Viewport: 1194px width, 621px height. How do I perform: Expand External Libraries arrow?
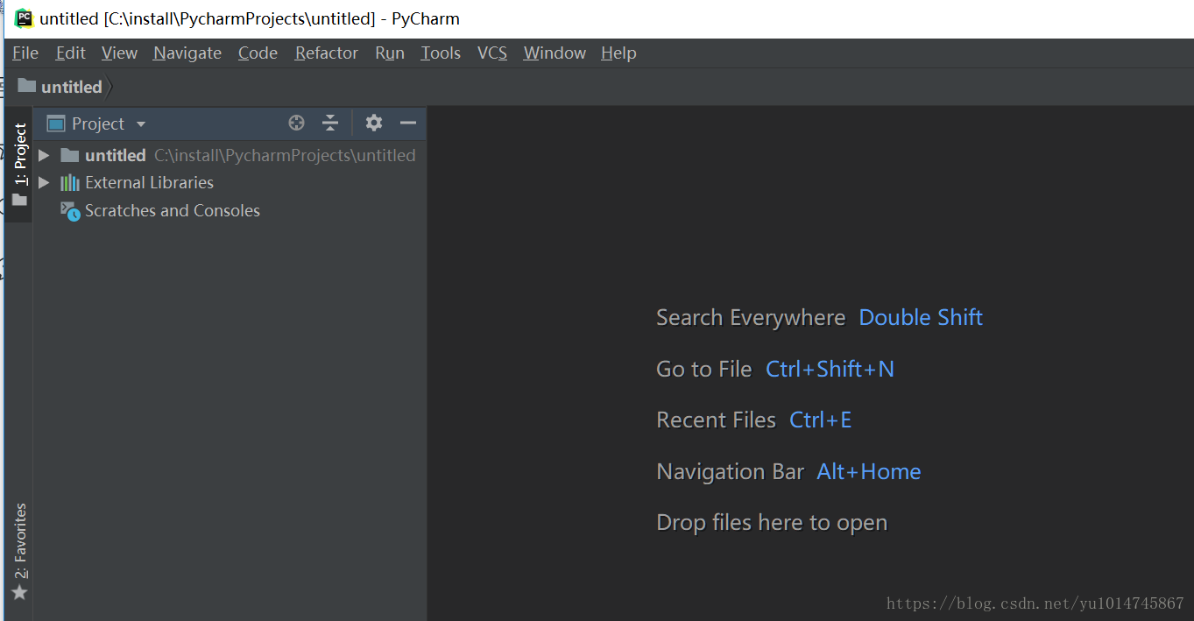pyautogui.click(x=44, y=182)
